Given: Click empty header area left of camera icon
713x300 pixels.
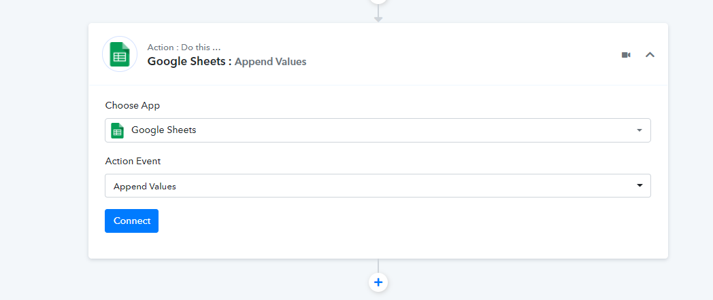Looking at the screenshot, I should [x=464, y=54].
